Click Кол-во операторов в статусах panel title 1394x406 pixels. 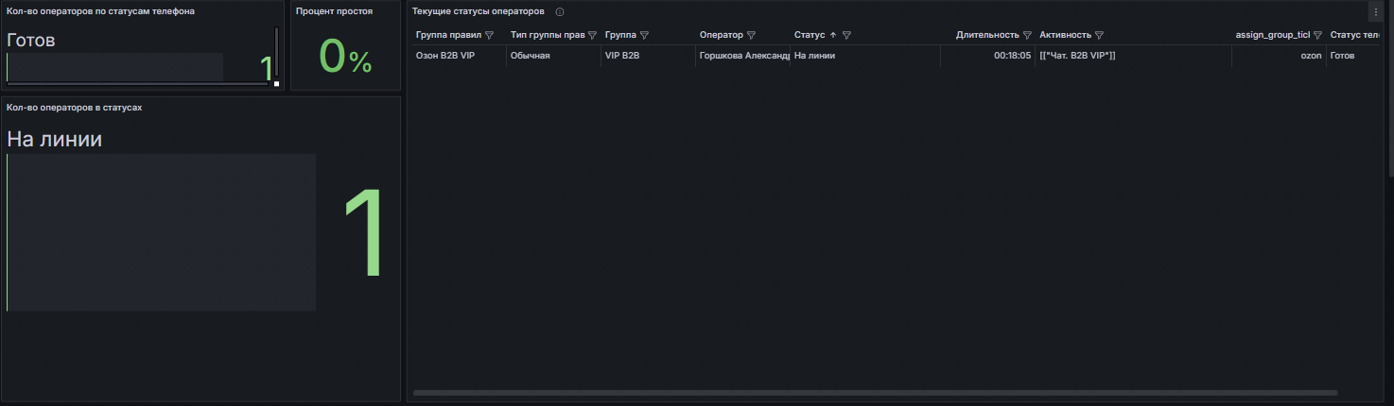[74, 108]
